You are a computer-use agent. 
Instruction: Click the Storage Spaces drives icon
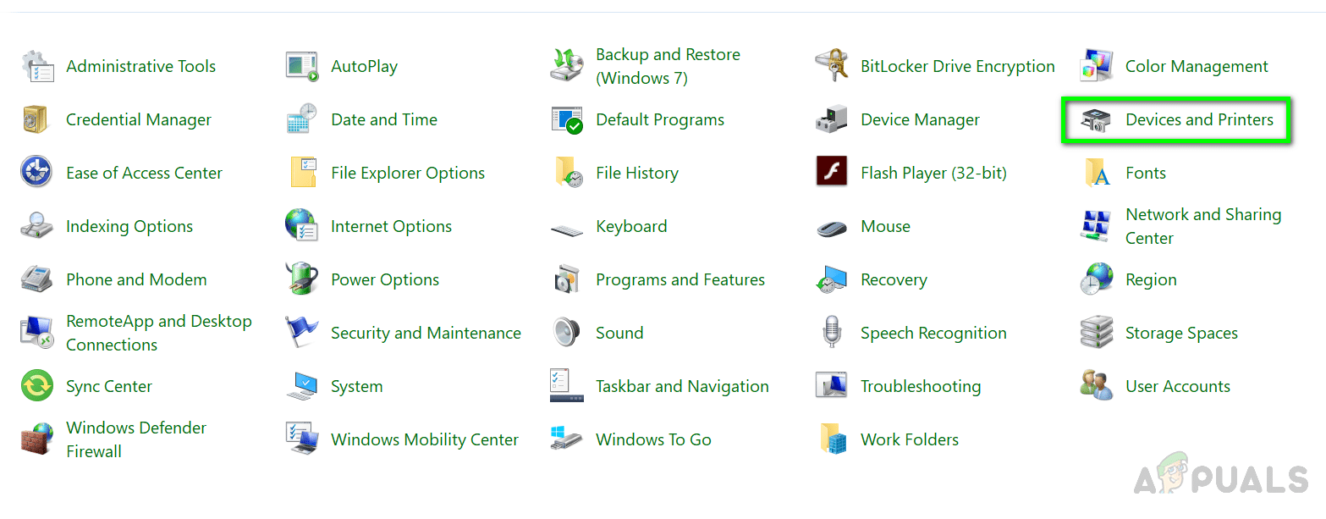1097,334
